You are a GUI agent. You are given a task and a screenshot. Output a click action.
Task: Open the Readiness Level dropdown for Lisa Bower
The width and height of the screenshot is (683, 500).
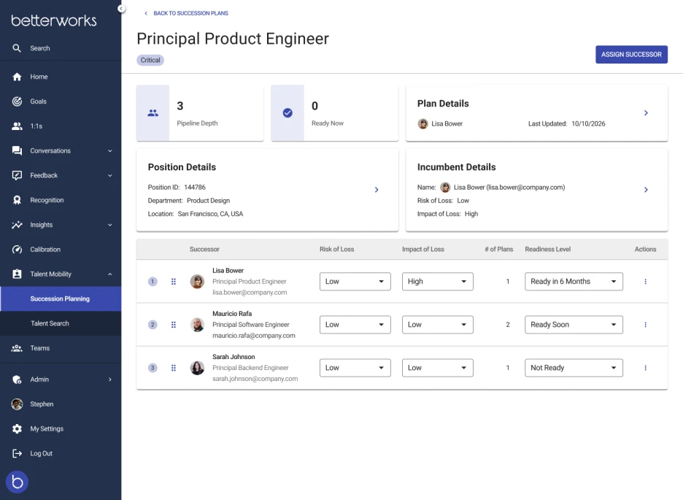574,281
